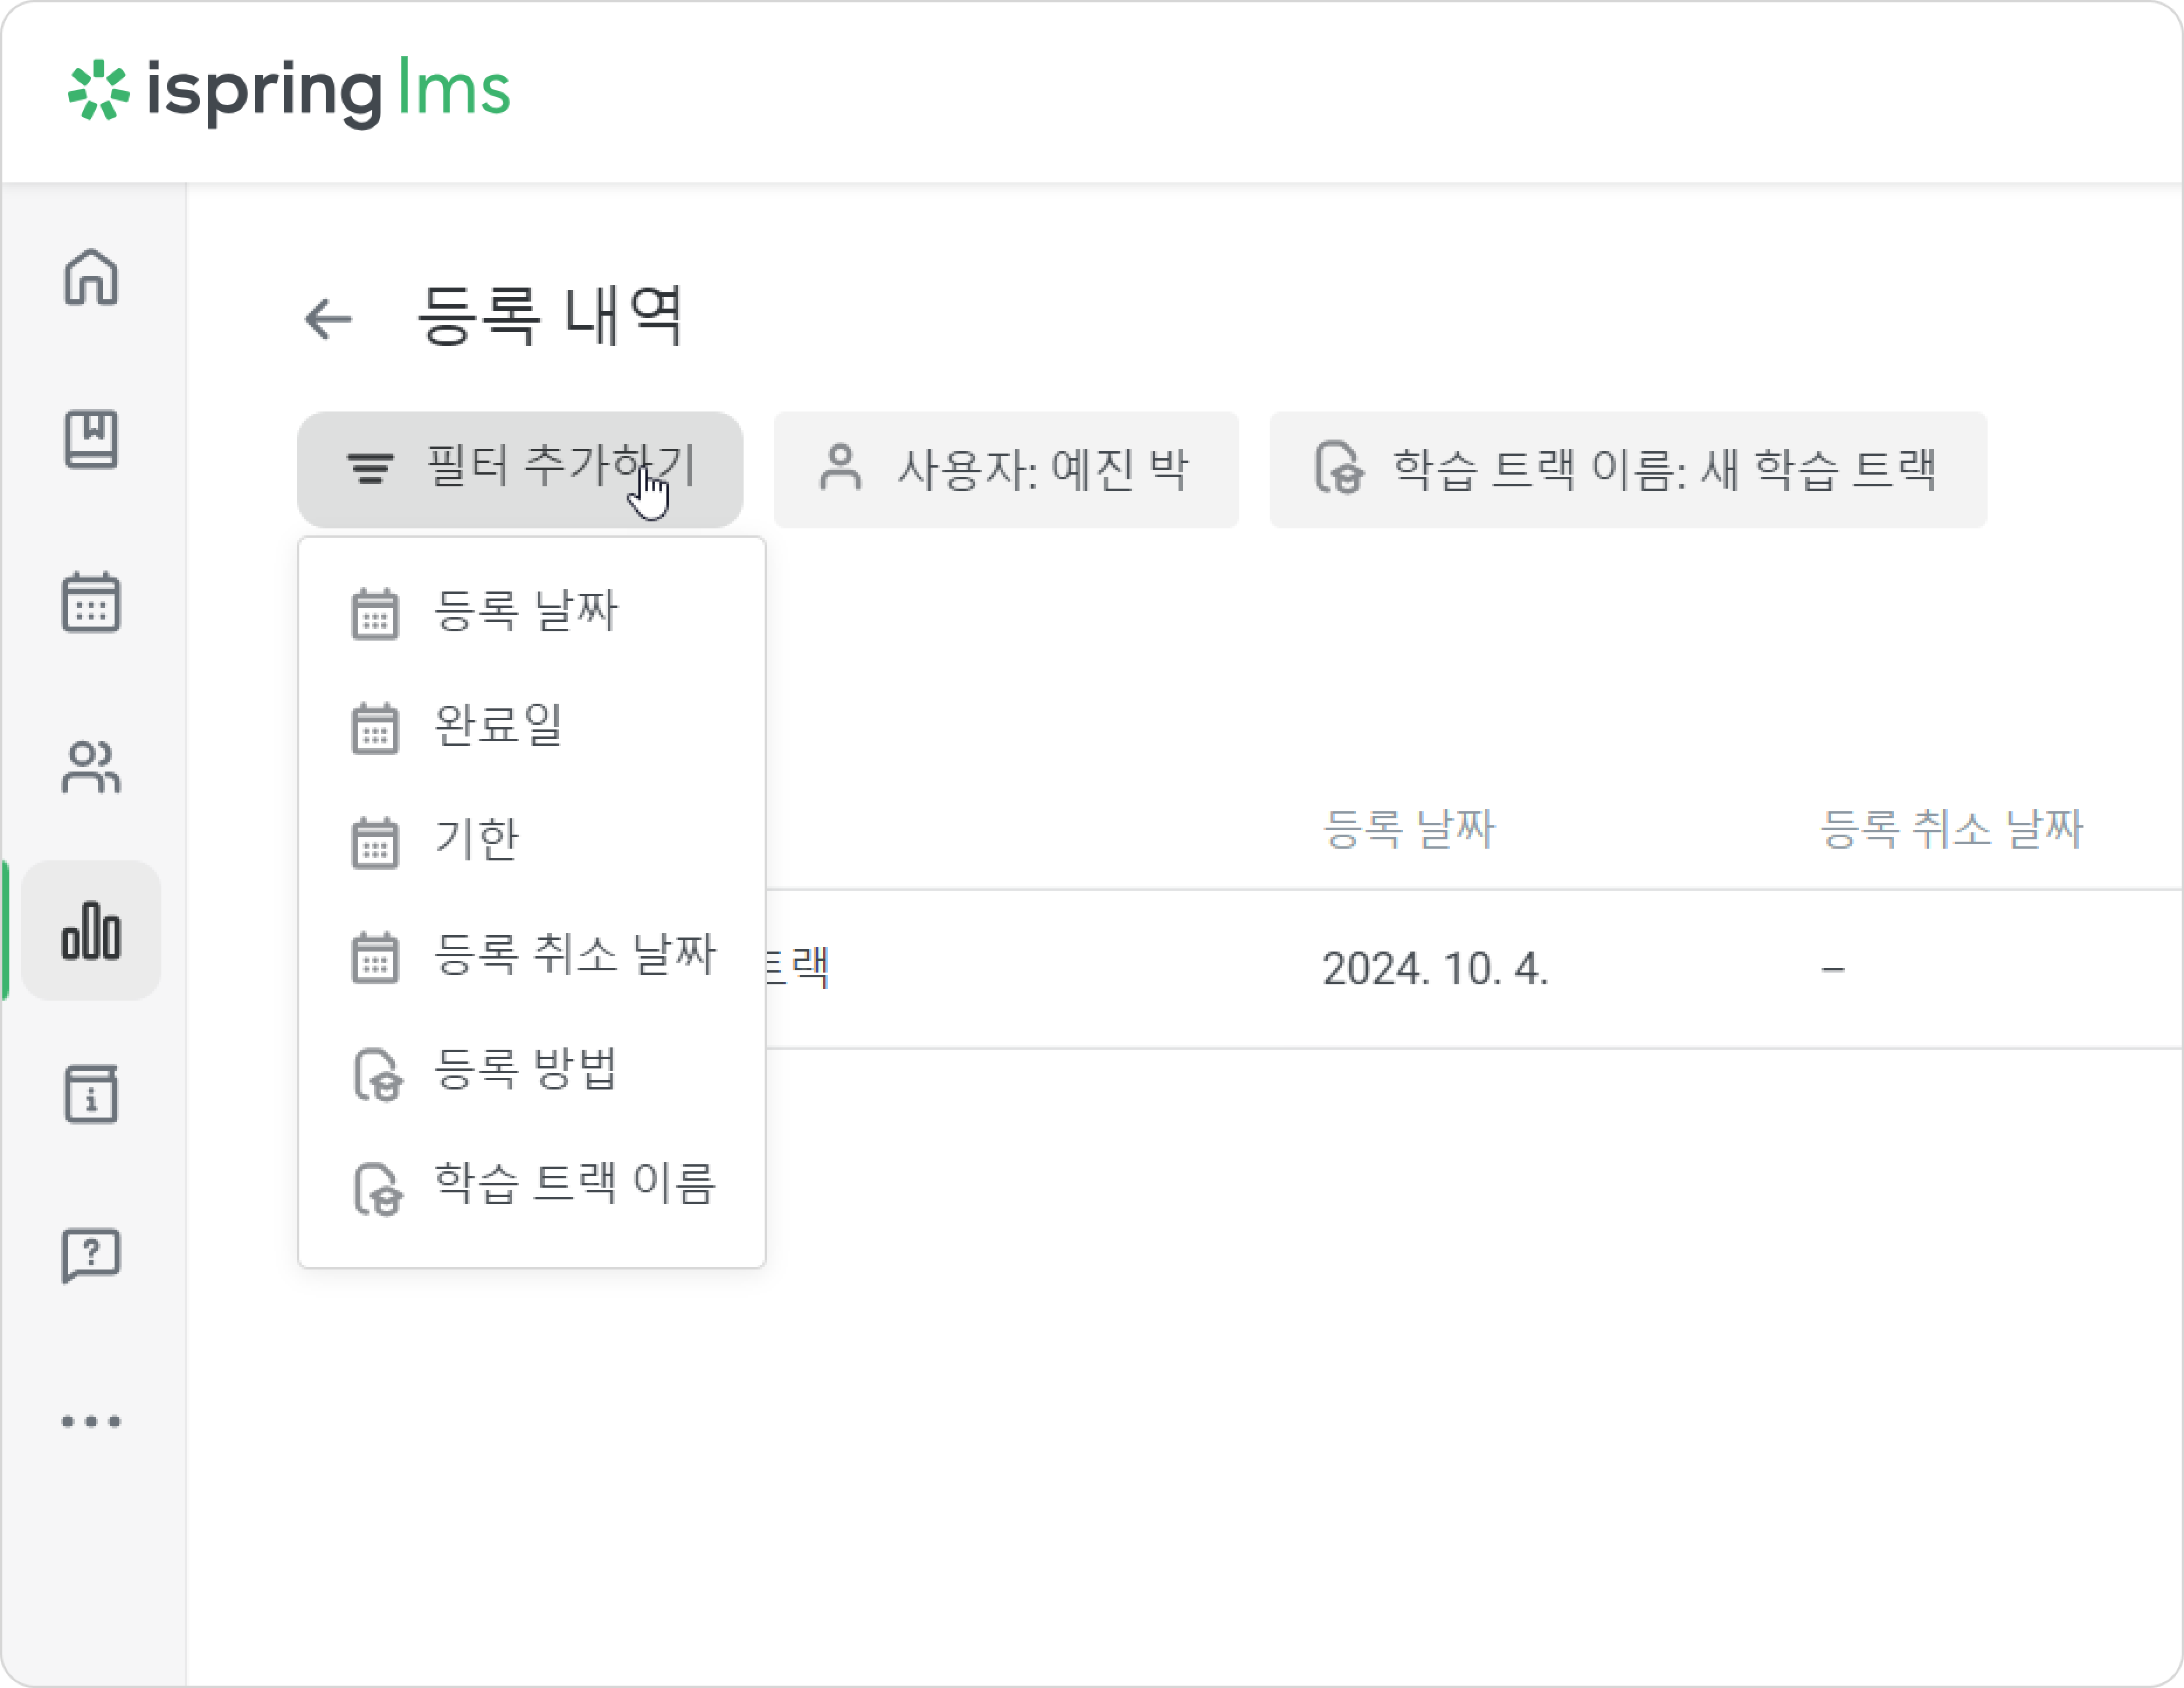Open the Home icon in sidebar
This screenshot has height=1688, width=2184.
click(x=91, y=276)
